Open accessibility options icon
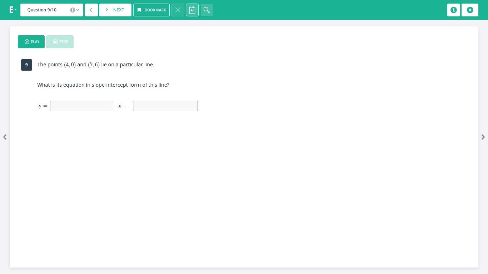 (454, 10)
